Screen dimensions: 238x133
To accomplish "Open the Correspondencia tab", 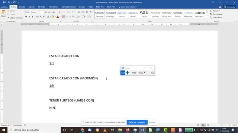I will tap(68, 7).
